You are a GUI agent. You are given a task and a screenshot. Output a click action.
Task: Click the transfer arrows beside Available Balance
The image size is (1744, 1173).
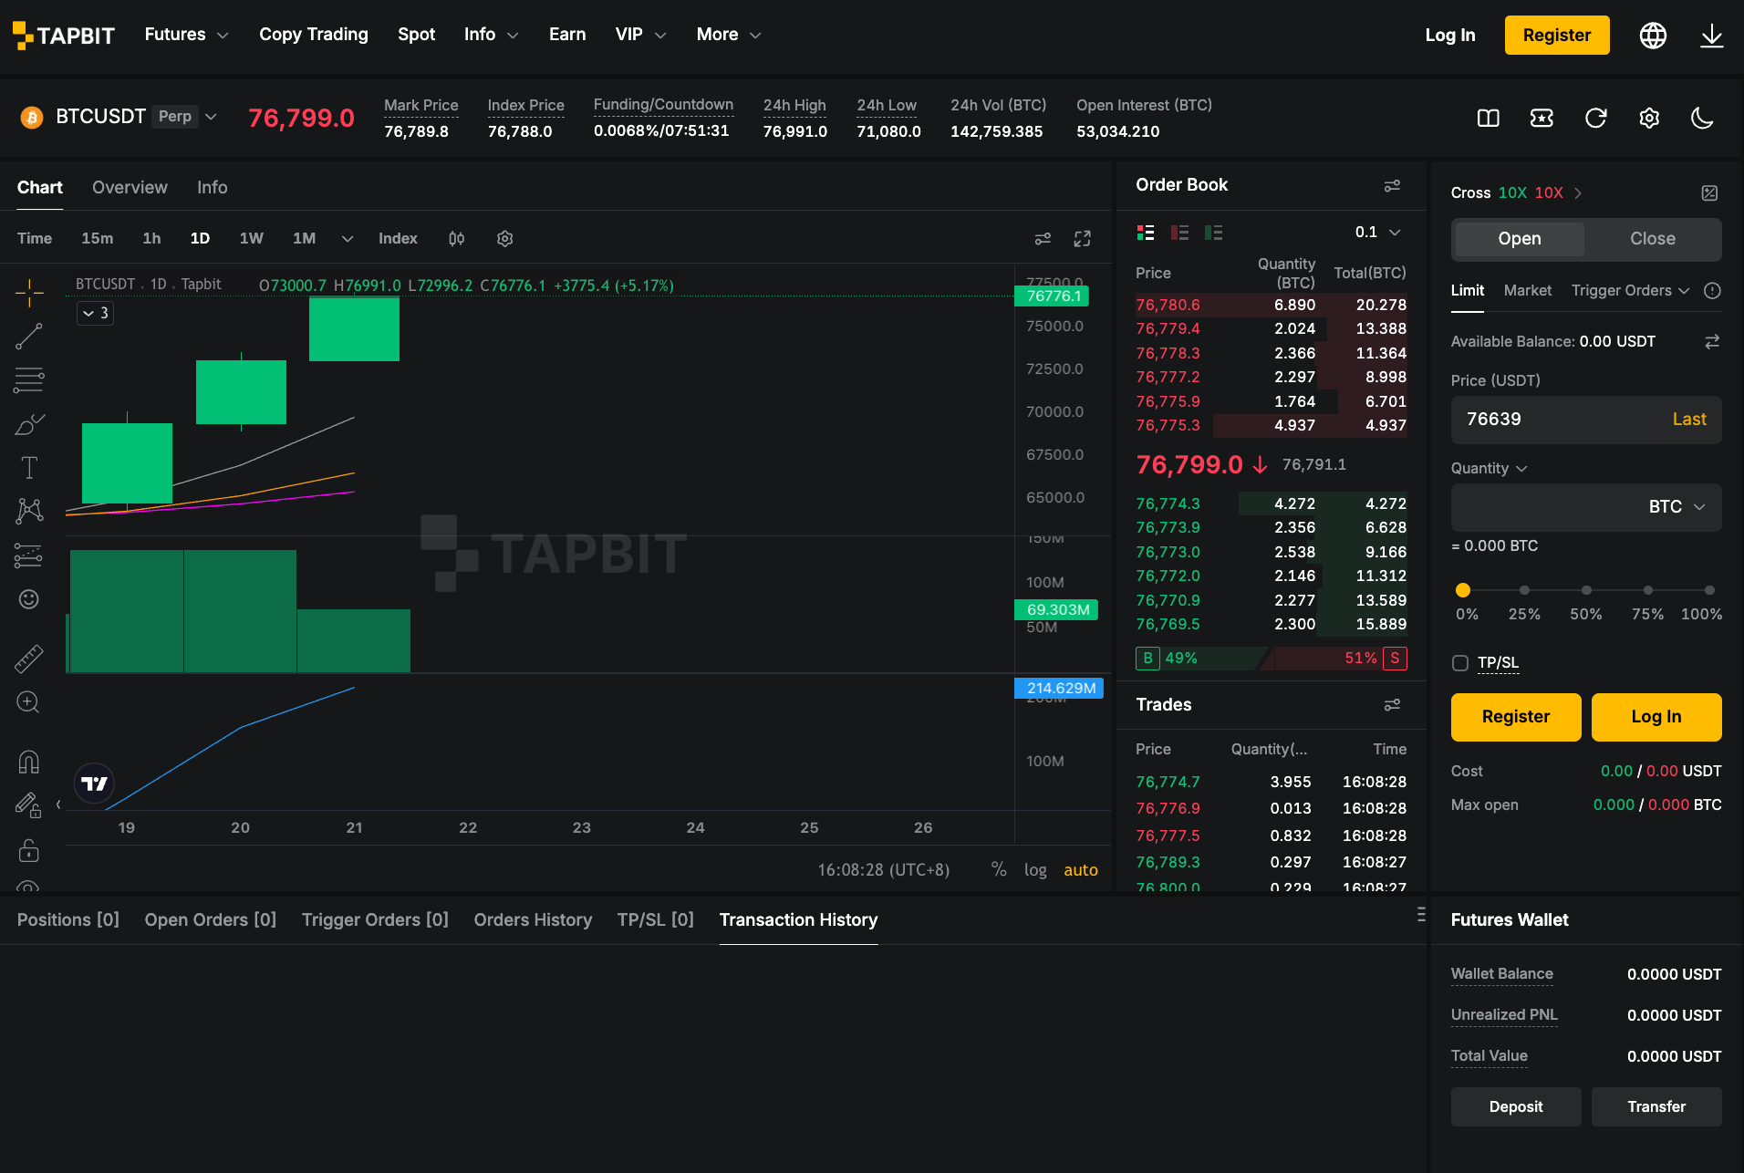point(1712,341)
